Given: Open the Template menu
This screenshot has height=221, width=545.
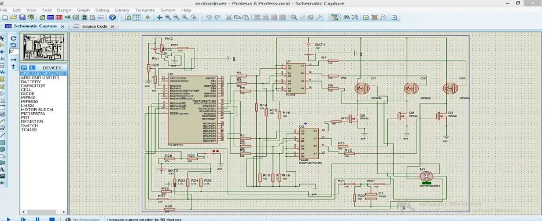Looking at the screenshot, I should pos(145,10).
